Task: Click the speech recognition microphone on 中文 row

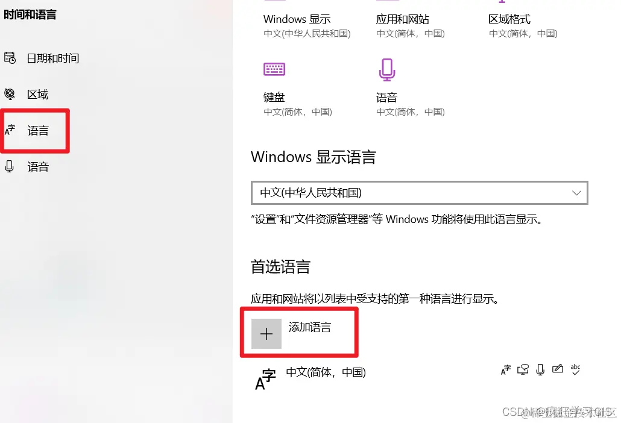Action: (x=540, y=369)
